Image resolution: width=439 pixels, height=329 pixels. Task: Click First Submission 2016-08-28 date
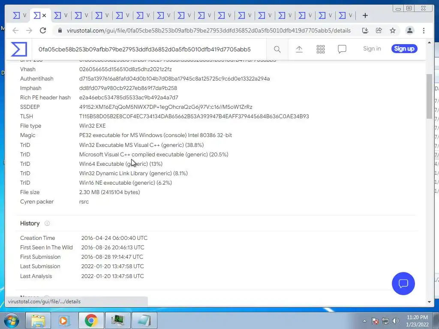[x=112, y=257]
